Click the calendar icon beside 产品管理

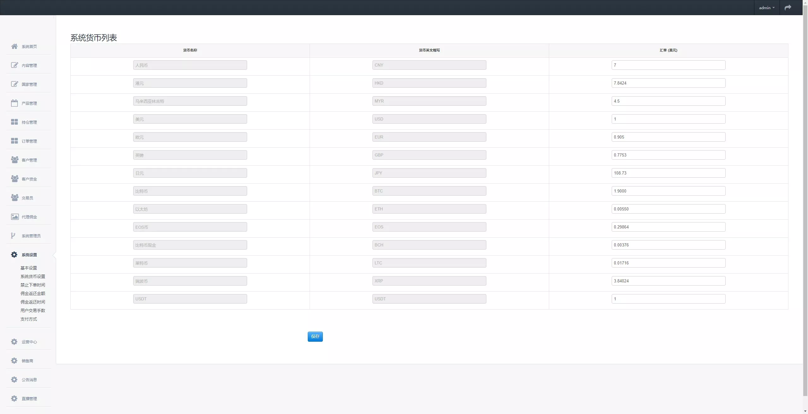tap(14, 103)
